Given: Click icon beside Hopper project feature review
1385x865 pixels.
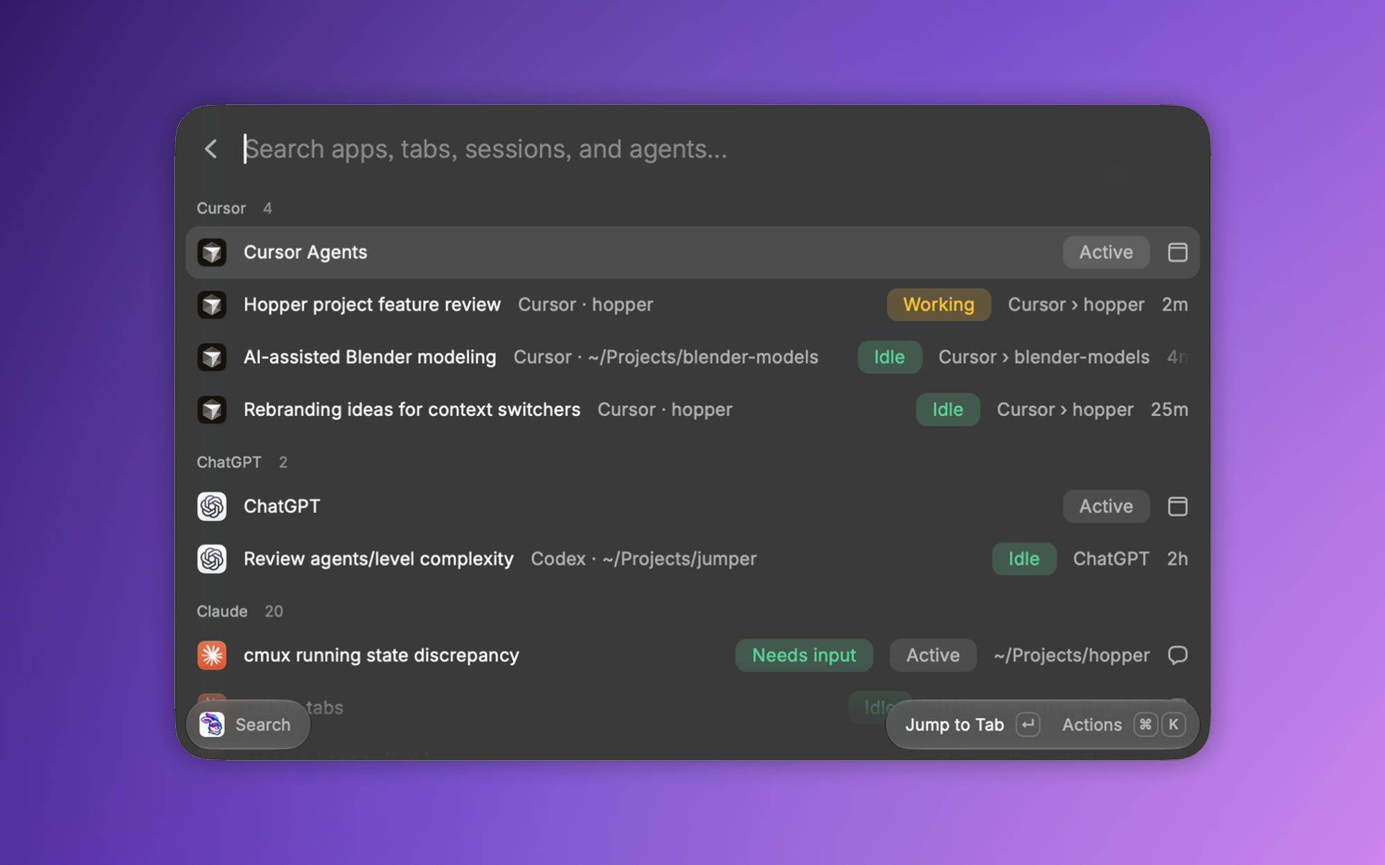Looking at the screenshot, I should [212, 304].
